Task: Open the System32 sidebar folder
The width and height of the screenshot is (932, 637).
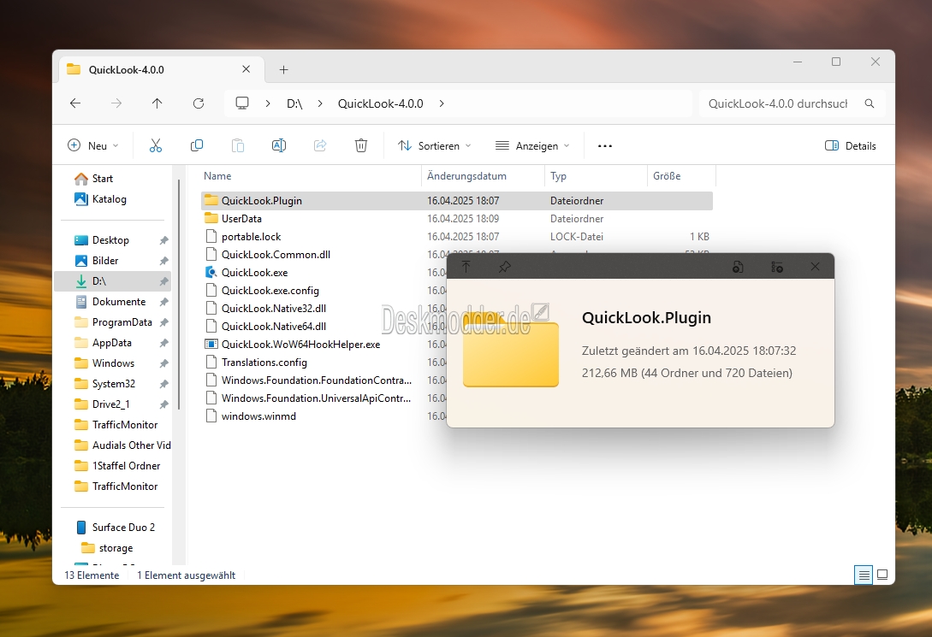Action: [x=113, y=384]
